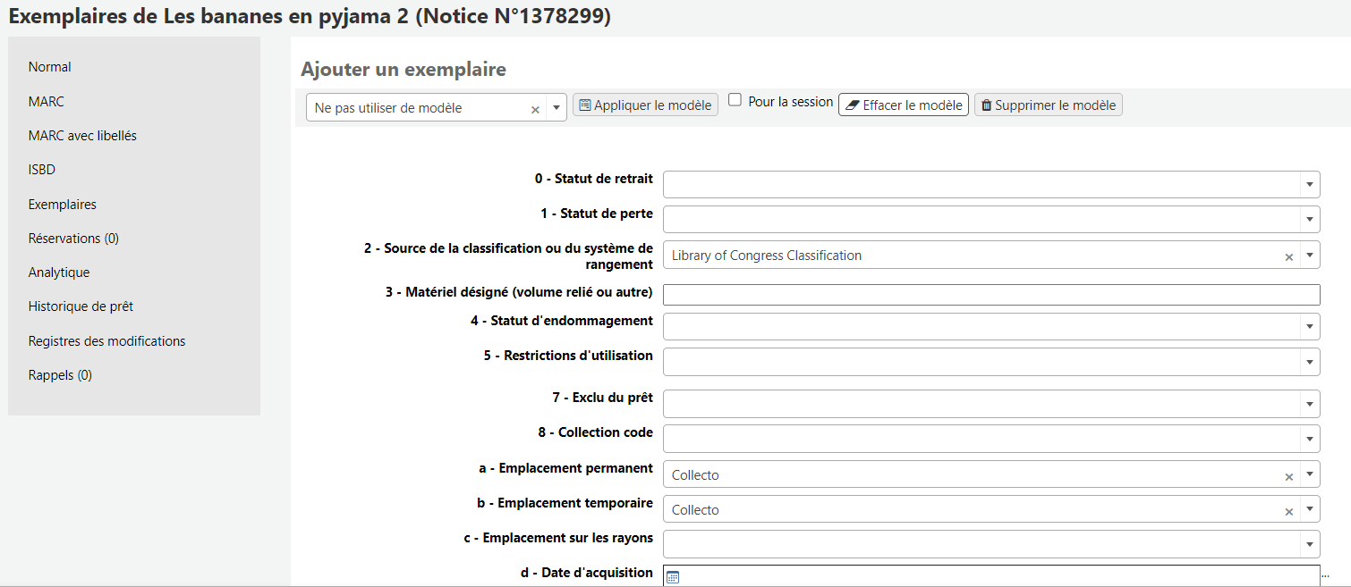The width and height of the screenshot is (1351, 587).
Task: Open the Statut de perte dropdown
Action: coord(1309,220)
